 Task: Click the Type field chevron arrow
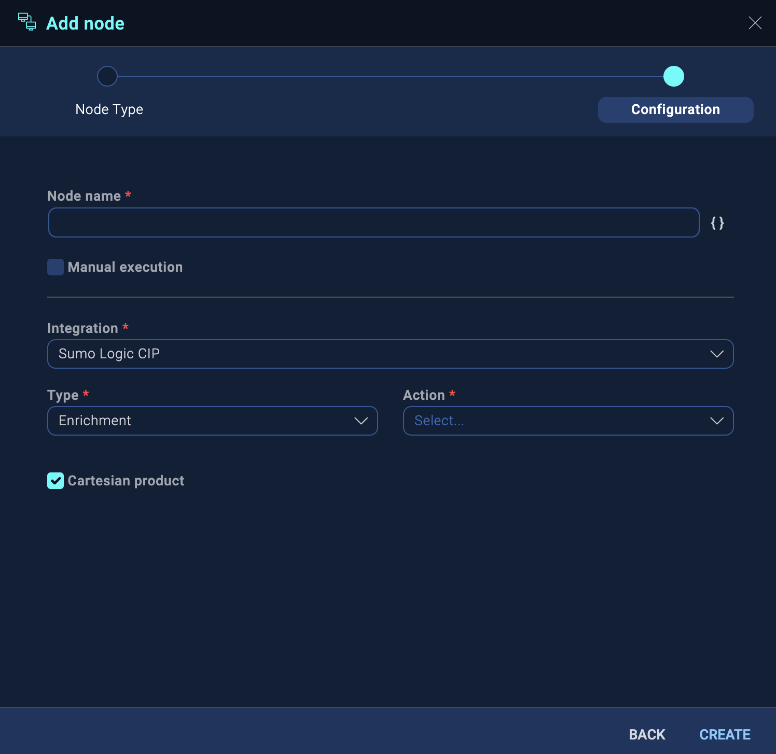(361, 421)
